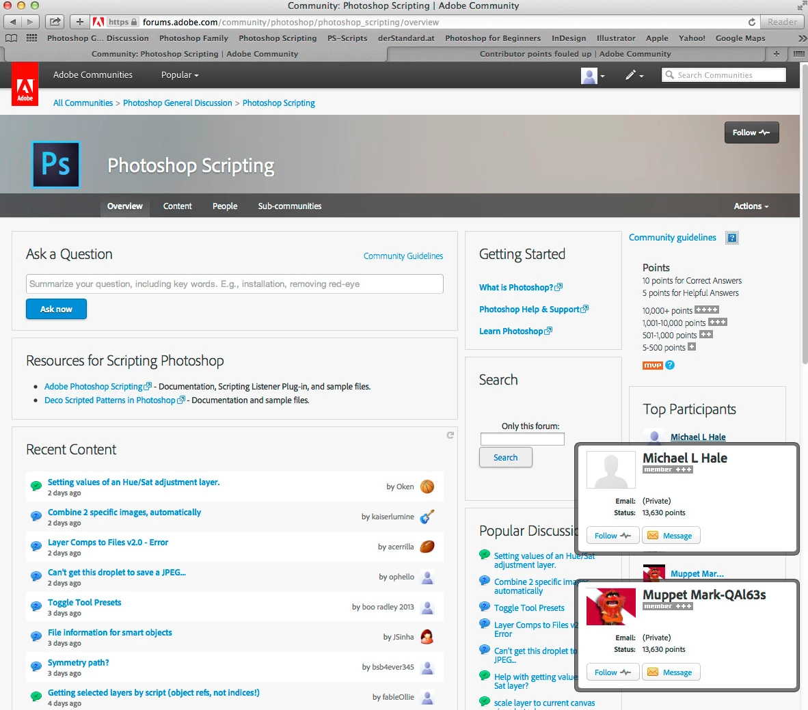Click the Safari address bar URL
The image size is (808, 710).
coord(291,22)
